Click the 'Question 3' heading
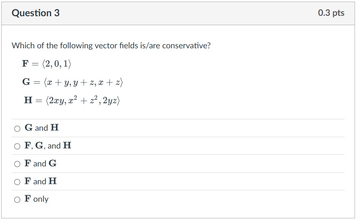The height and width of the screenshot is (220, 357). point(36,13)
